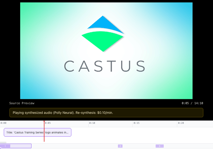Select segment 2 in the overview strip

[120, 146]
